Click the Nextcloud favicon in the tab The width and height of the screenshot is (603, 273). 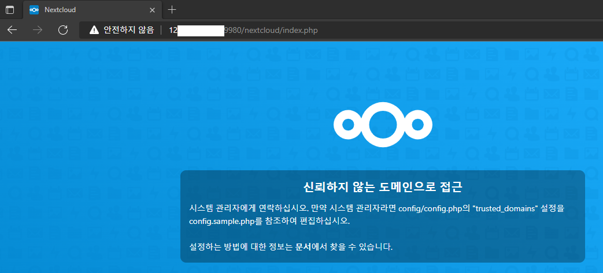pos(34,10)
